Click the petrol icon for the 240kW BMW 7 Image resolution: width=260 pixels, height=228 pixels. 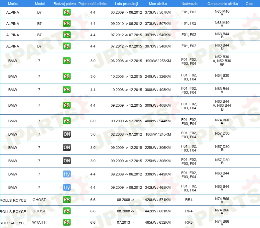(x=67, y=76)
